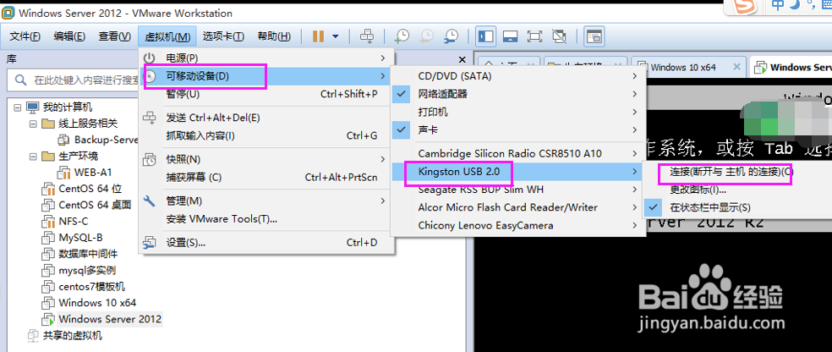Switch to the Windows 10 x64 tab
Screen dimensions: 832x352
pyautogui.click(x=682, y=68)
